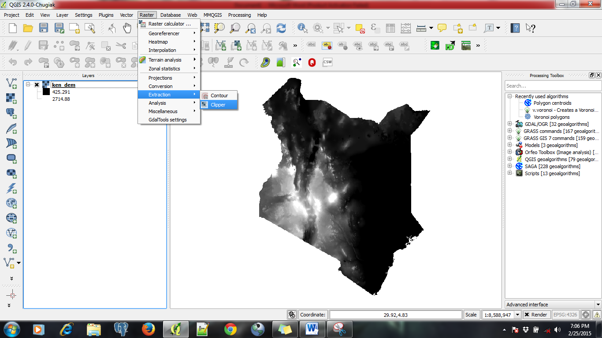Click the Add PostGIS Layers elephant icon
This screenshot has height=338, width=602.
tap(11, 113)
